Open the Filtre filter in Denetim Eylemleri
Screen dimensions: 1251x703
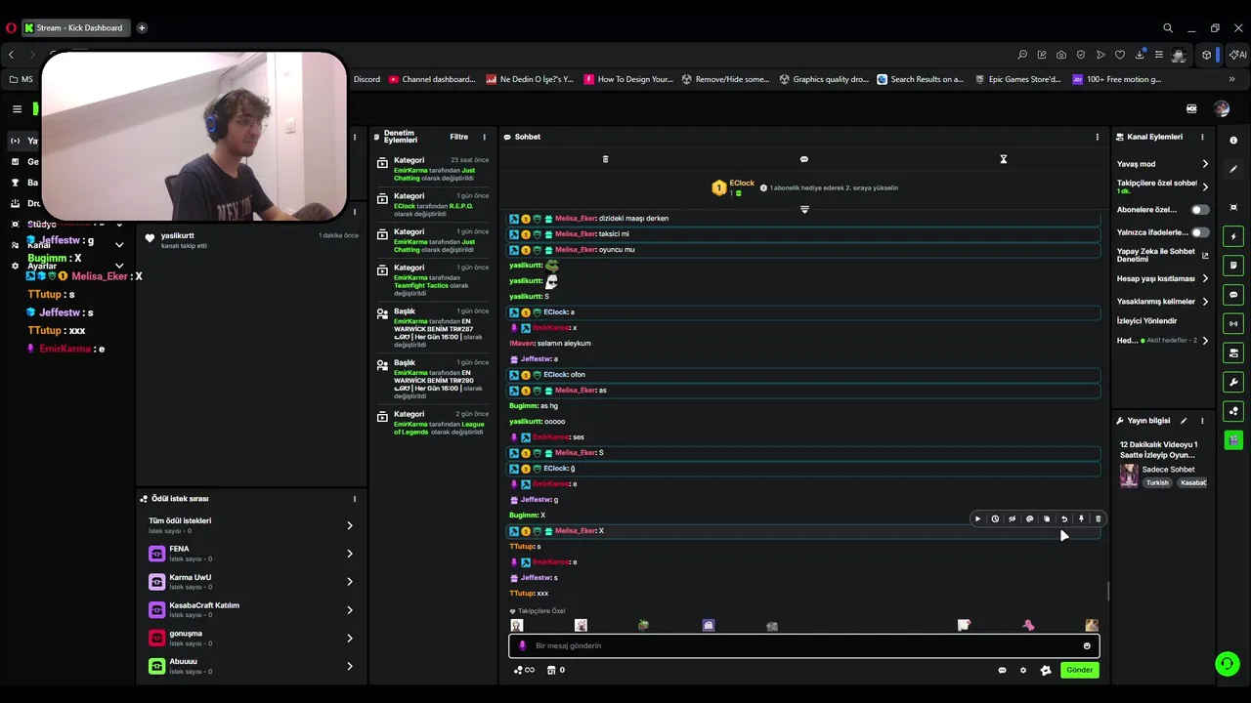pos(458,137)
